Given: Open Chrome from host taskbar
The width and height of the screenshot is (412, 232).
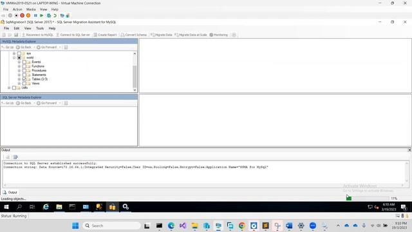Looking at the screenshot, I should click(x=242, y=226).
